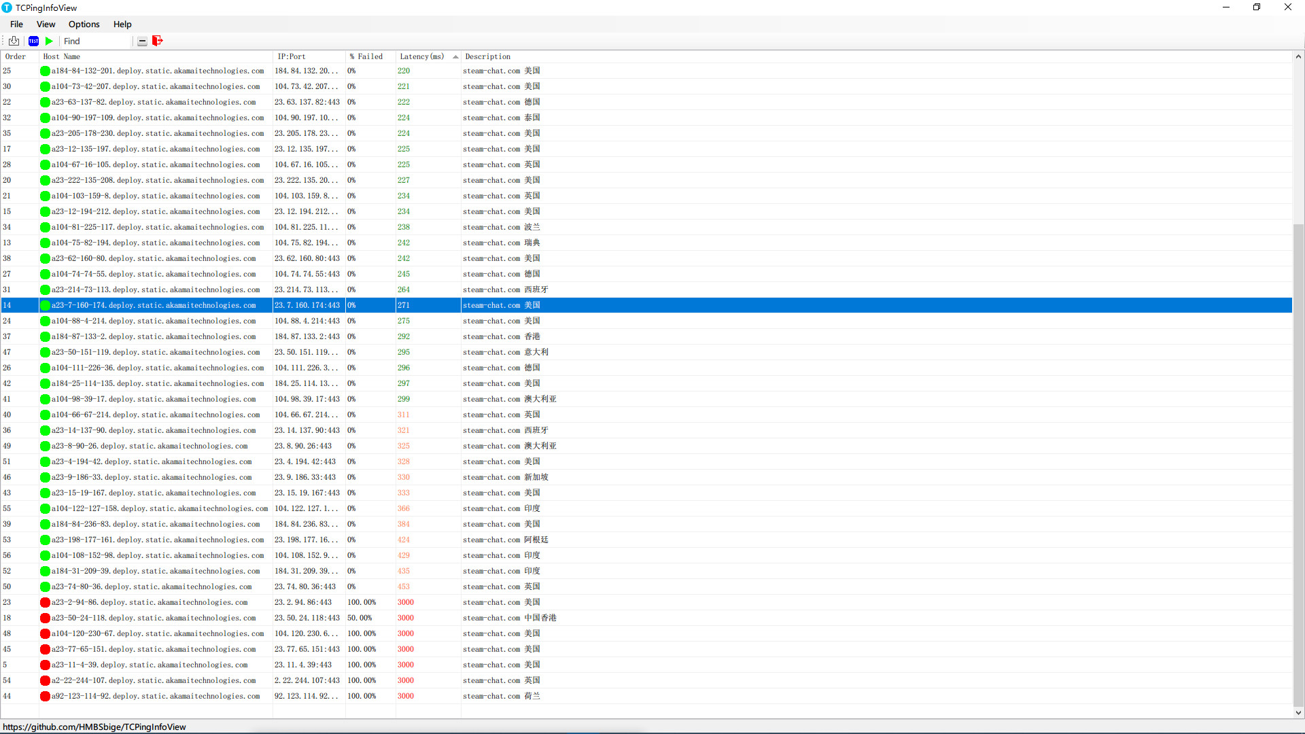1305x734 pixels.
Task: Click the sort arrow on Latency(ms) column
Action: [x=454, y=56]
